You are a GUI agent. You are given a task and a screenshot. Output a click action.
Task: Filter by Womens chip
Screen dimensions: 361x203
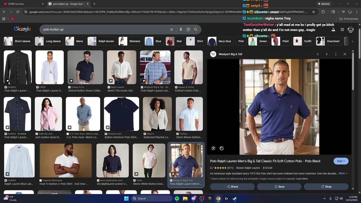(x=130, y=41)
